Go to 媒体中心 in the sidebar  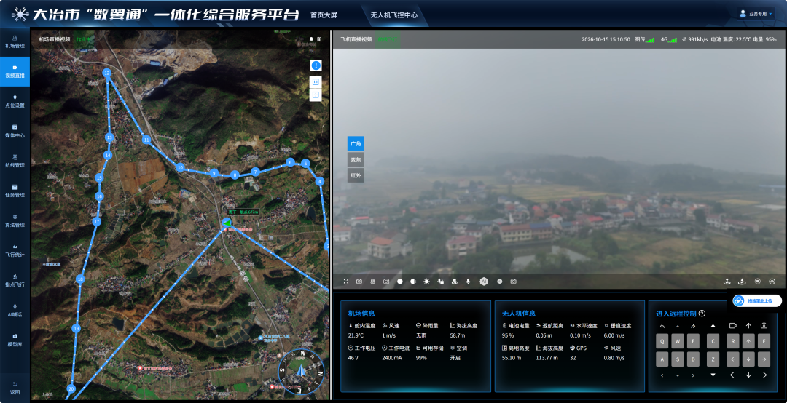[15, 132]
